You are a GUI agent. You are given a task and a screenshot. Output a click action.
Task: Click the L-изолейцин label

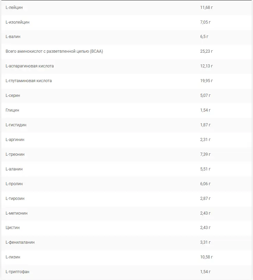(17, 22)
